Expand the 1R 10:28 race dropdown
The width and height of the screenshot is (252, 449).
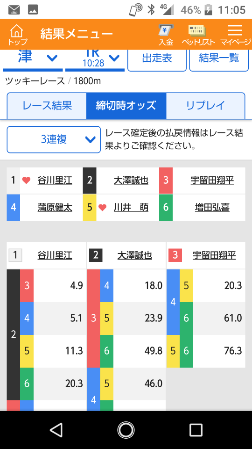click(95, 59)
